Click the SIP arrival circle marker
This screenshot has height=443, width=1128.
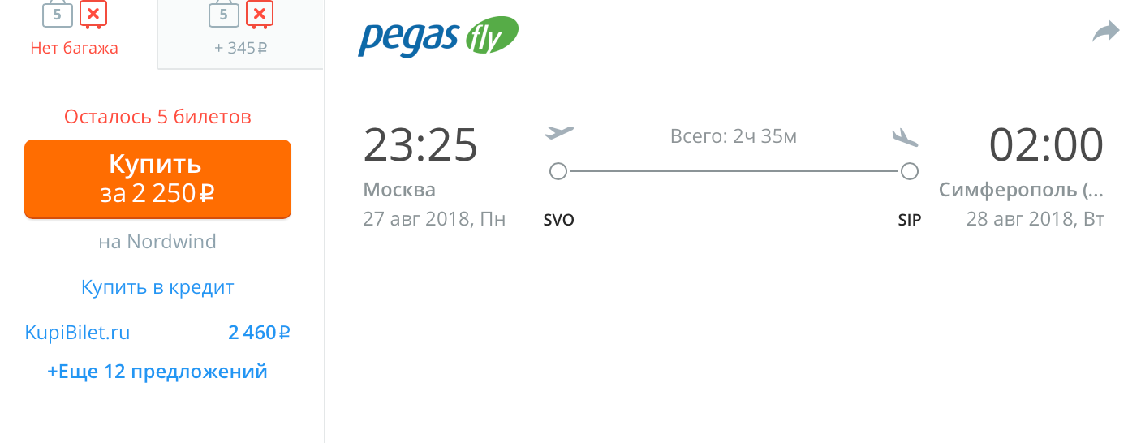910,172
